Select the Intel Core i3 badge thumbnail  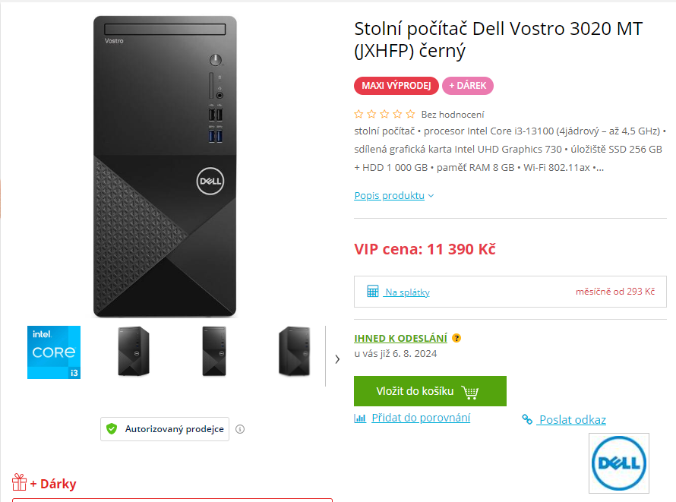pos(54,352)
